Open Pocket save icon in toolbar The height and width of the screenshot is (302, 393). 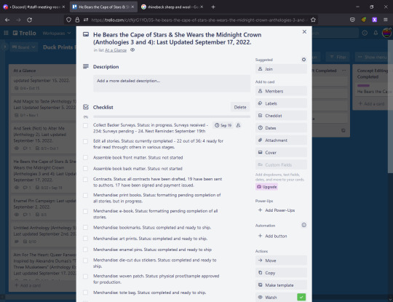point(352,20)
